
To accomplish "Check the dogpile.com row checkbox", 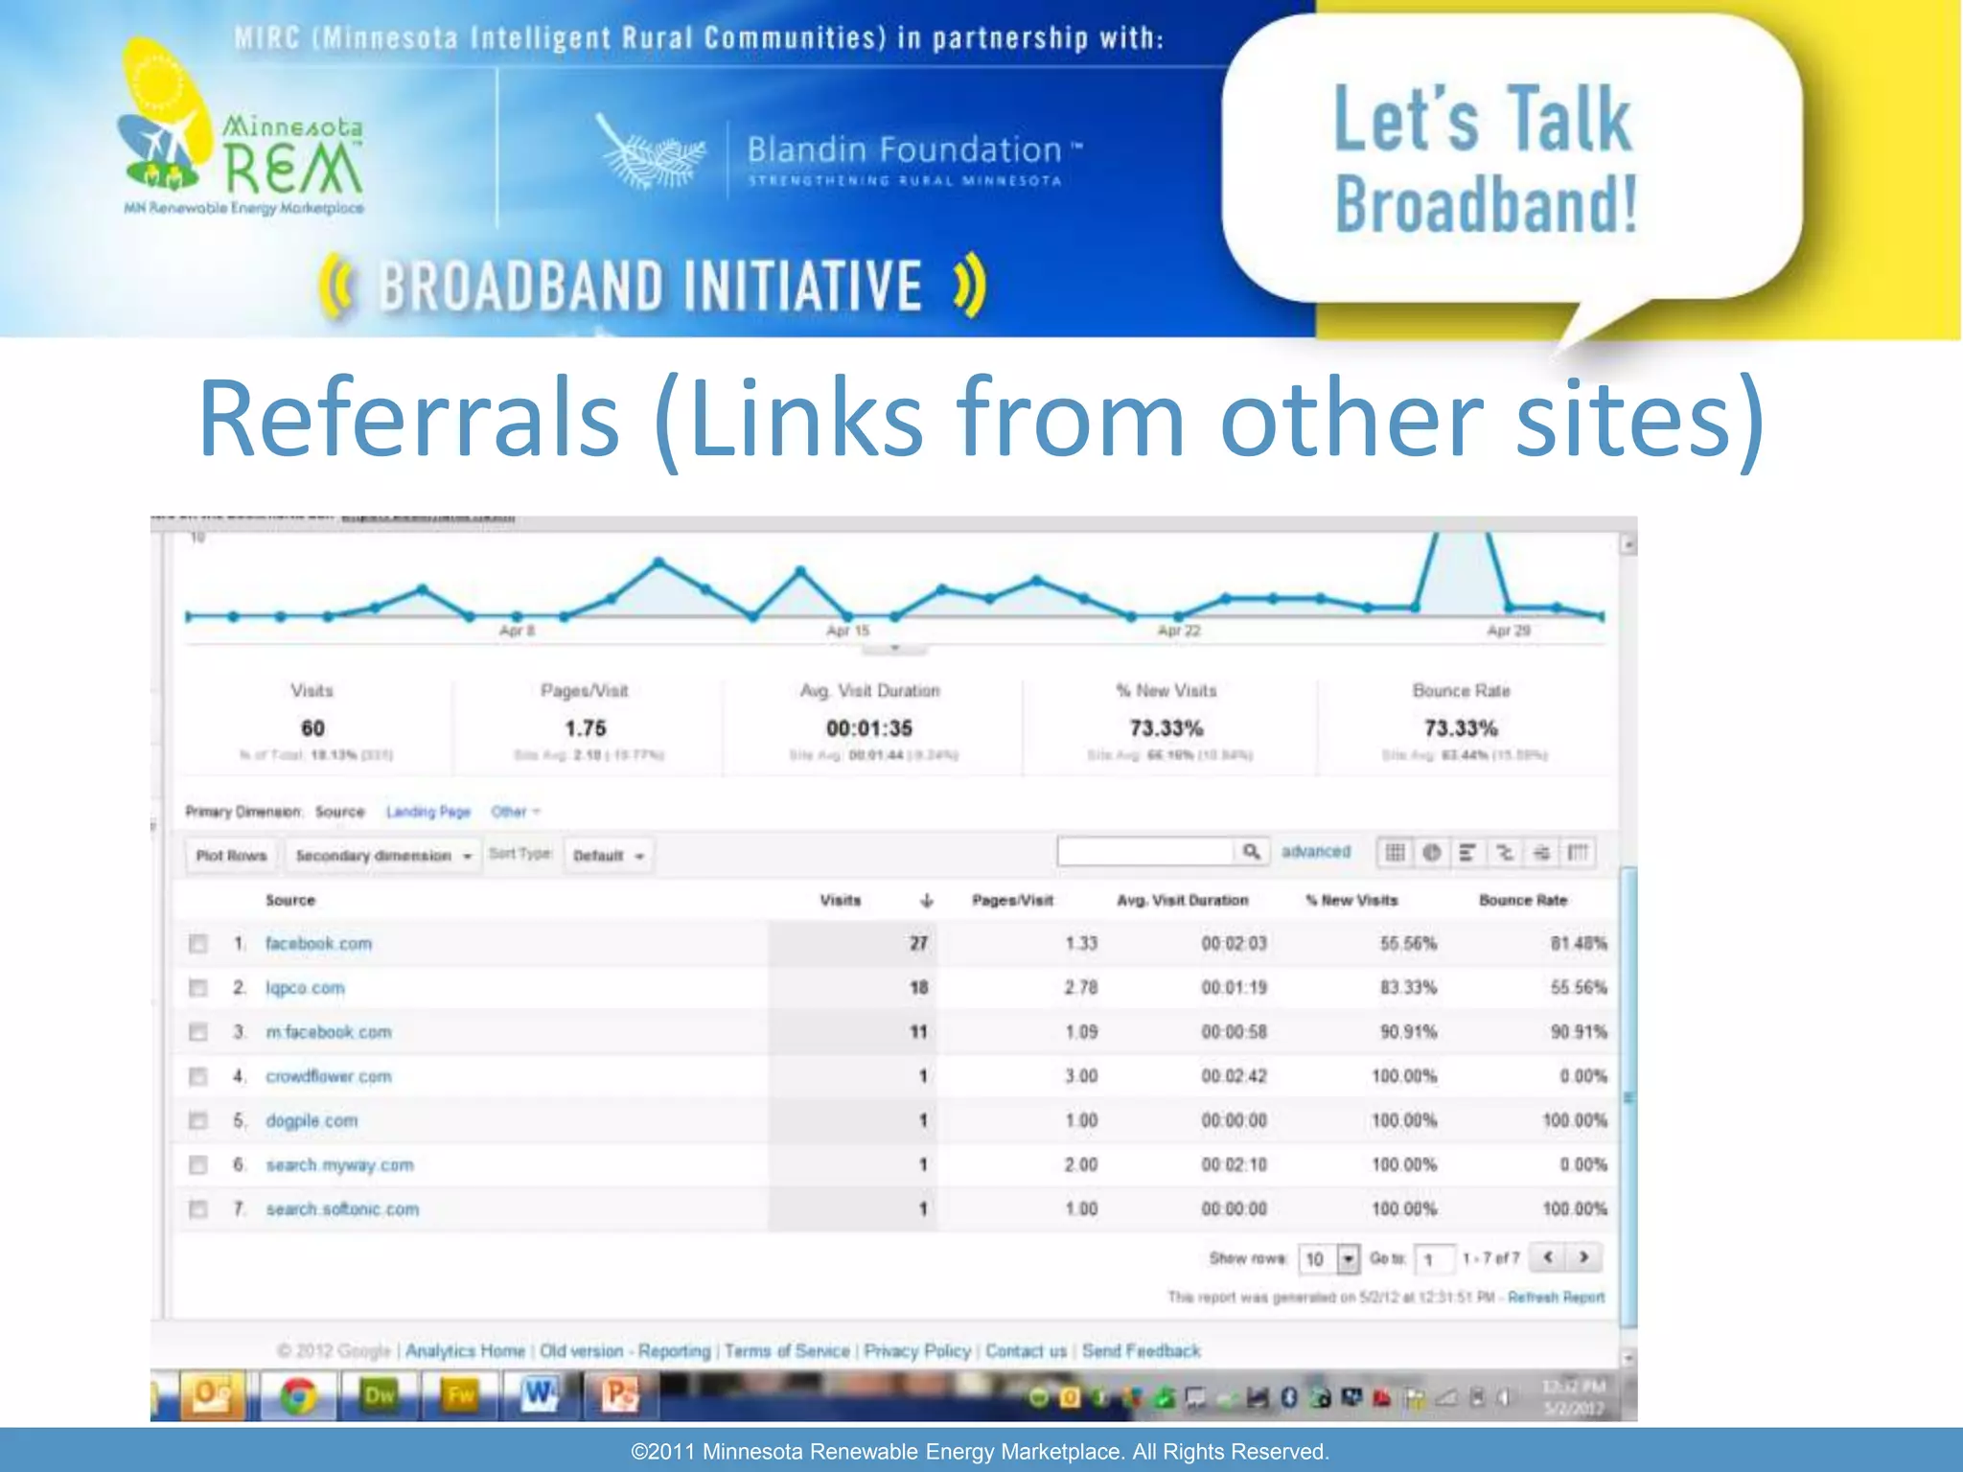I will [x=197, y=1120].
